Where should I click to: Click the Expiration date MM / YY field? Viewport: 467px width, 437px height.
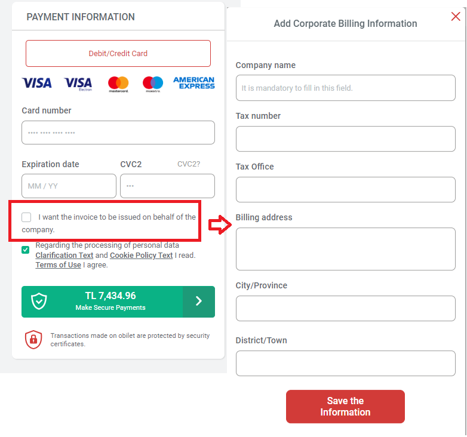pos(69,186)
